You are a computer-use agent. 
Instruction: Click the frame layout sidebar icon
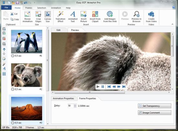tap(4, 44)
